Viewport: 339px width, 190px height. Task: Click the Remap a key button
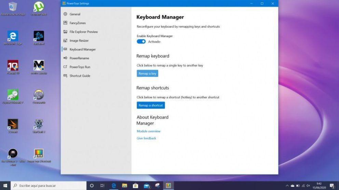click(x=147, y=74)
